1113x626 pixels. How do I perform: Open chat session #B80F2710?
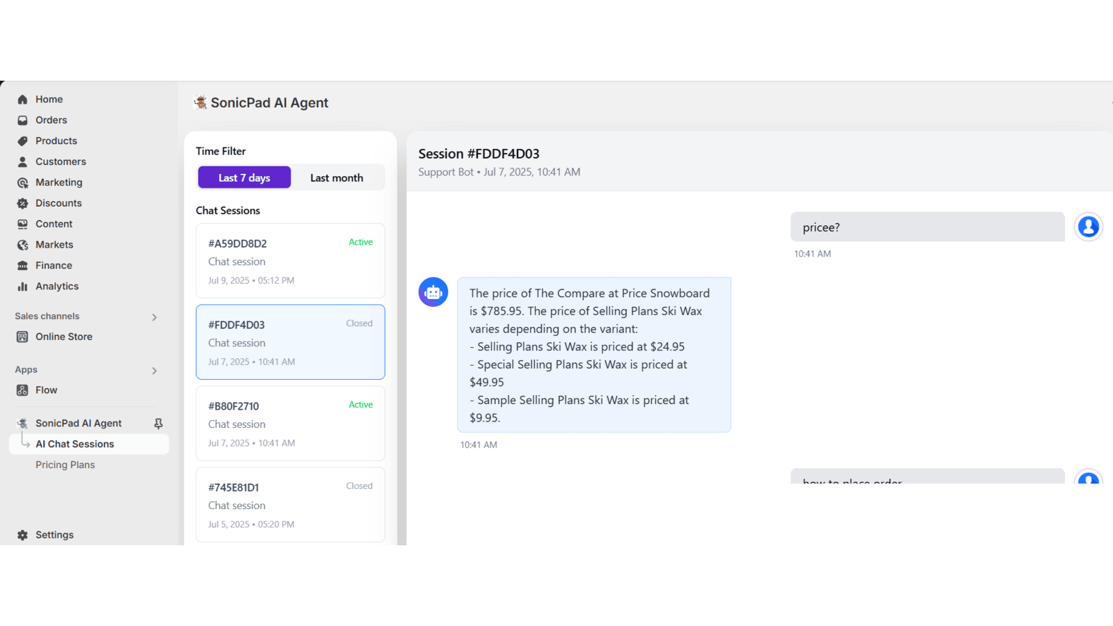point(290,424)
